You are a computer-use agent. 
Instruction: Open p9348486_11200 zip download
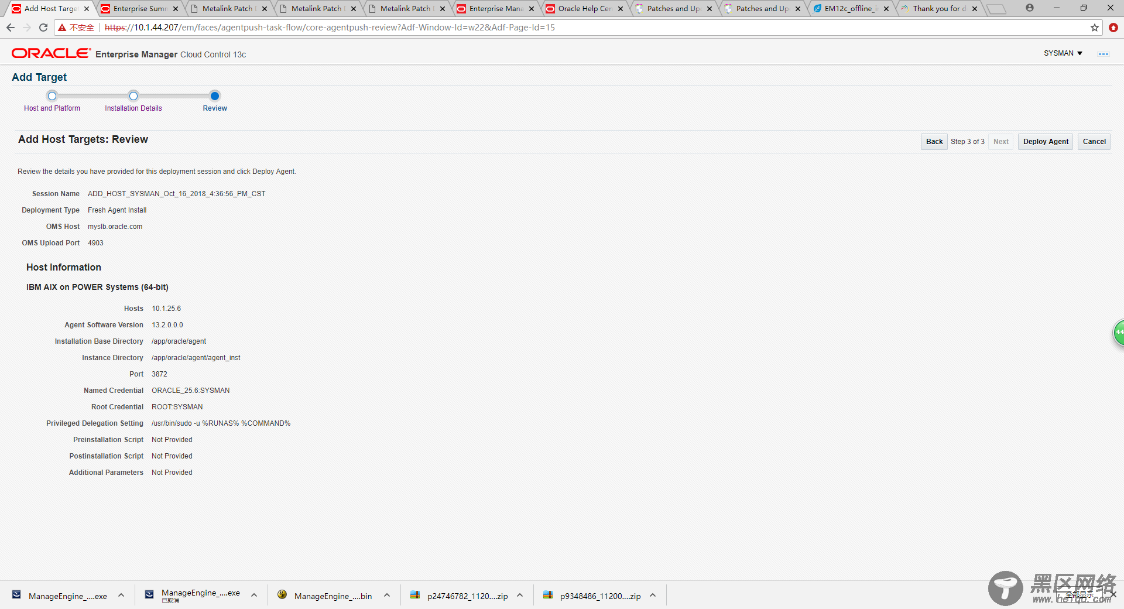pos(592,596)
